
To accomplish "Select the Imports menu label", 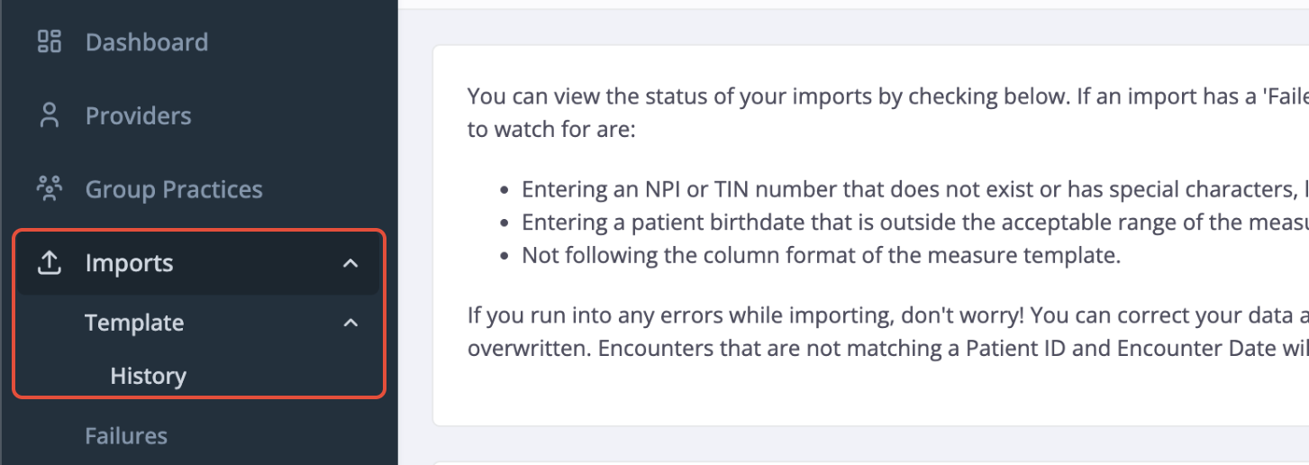I will tap(129, 263).
